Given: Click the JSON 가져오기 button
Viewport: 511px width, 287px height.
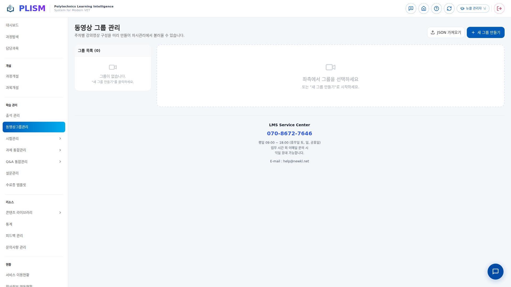Looking at the screenshot, I should pos(446,32).
